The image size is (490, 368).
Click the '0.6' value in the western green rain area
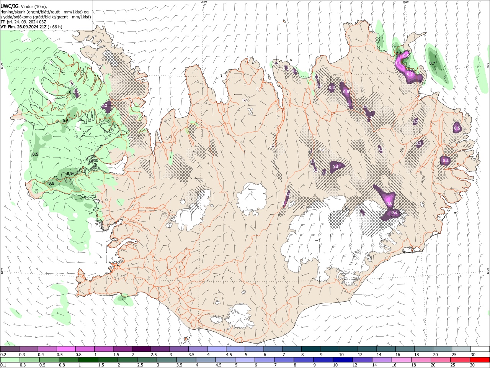coord(65,121)
